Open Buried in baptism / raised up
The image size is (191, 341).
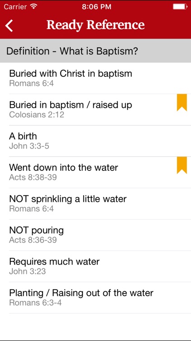95,110
